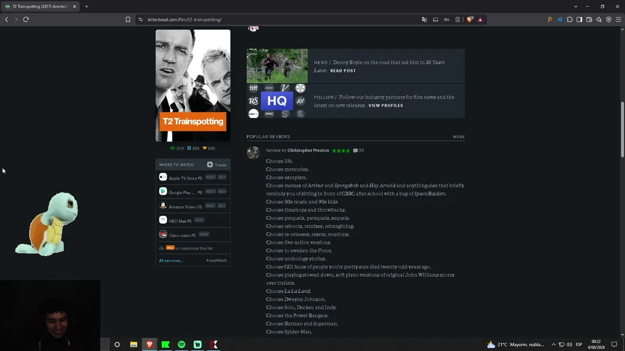
Task: Click Buy for Amazon Video
Action: [x=222, y=206]
